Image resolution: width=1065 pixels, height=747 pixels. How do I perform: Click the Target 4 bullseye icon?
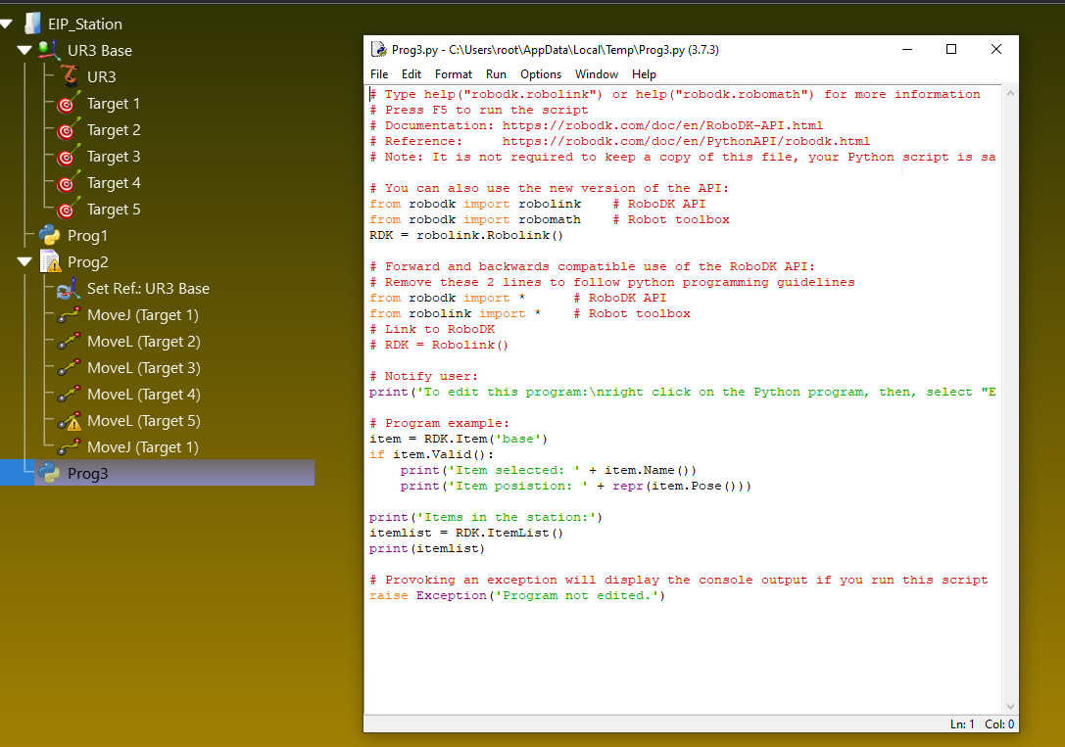coord(69,182)
